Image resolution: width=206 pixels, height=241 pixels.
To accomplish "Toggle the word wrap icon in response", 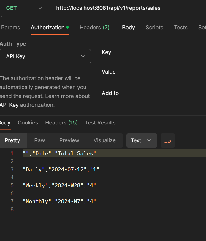I will [168, 140].
